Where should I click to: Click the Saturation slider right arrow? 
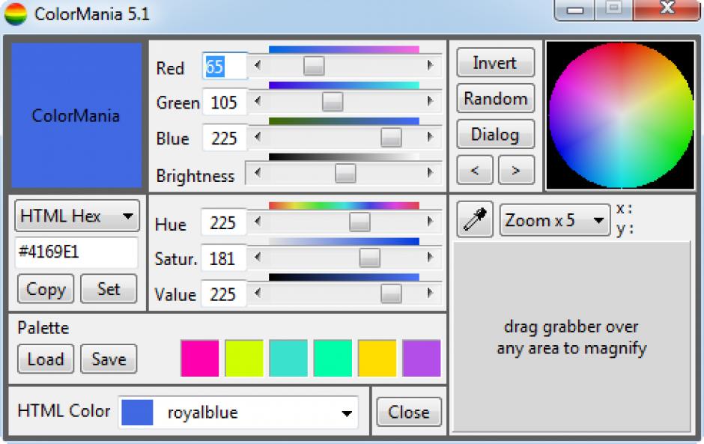[430, 258]
